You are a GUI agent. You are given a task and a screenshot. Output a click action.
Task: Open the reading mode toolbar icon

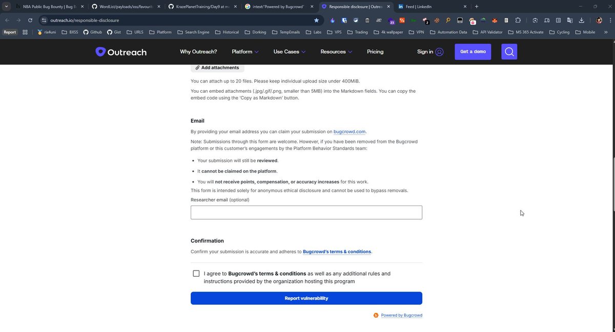pyautogui.click(x=558, y=20)
